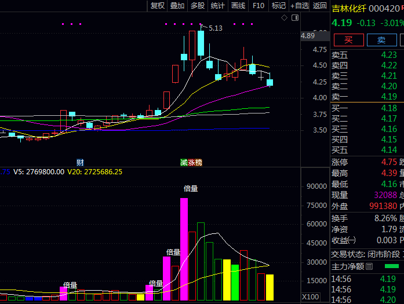Screen dimensions: 404x304
Task: Toggle the panel layout icon
Action: [295, 18]
